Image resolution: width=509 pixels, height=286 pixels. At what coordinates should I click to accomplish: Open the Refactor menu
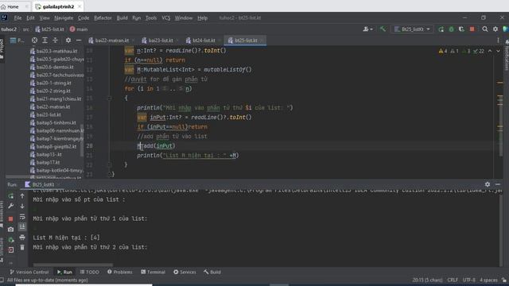103,17
